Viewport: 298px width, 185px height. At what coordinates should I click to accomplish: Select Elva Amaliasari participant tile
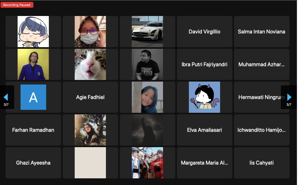[x=205, y=130]
